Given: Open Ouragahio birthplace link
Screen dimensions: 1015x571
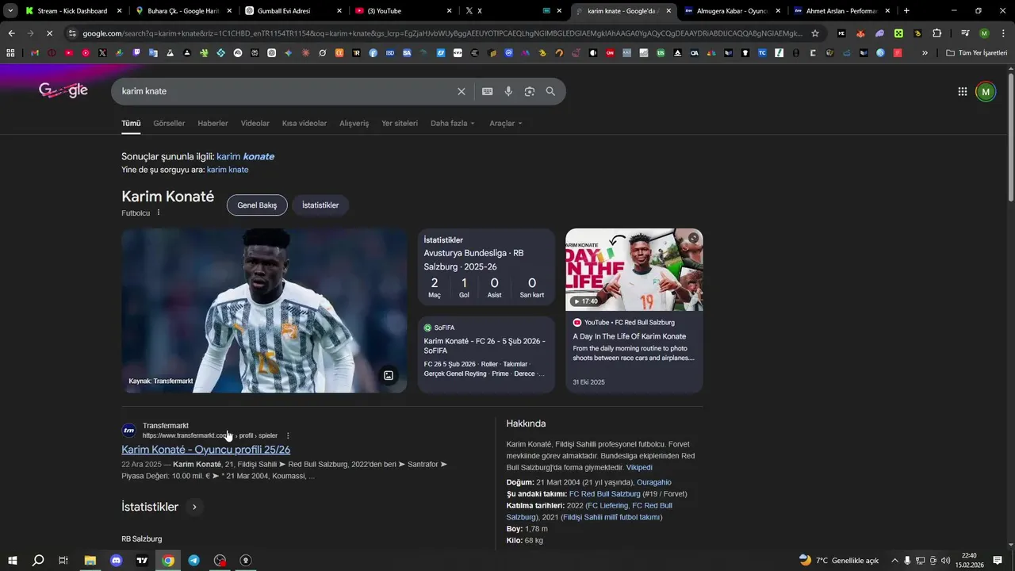Looking at the screenshot, I should pyautogui.click(x=654, y=482).
